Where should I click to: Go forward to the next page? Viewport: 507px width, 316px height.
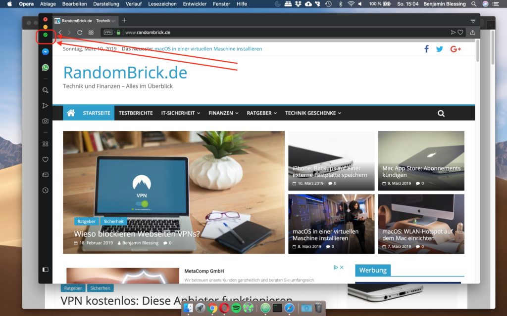coord(69,32)
